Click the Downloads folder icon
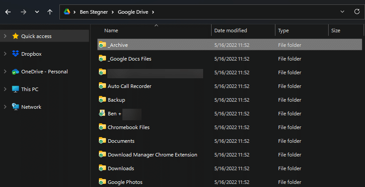Image resolution: width=365 pixels, height=187 pixels. click(102, 168)
